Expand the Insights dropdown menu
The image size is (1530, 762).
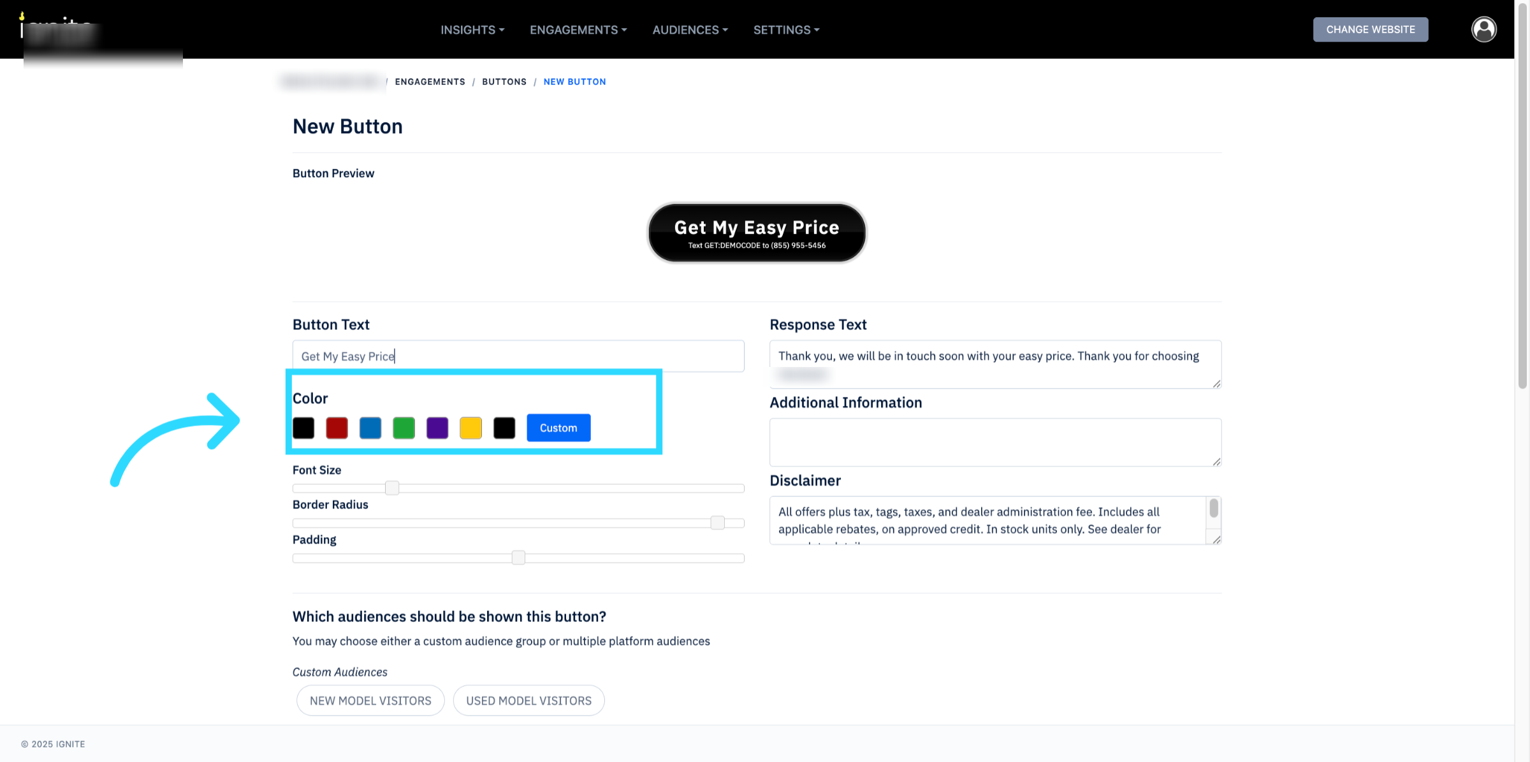[472, 30]
